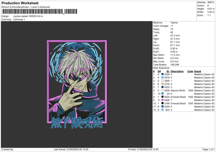Screen dimensions: 216x152
Task: Click the light blue swatch in stop row 12
Action: [162, 110]
